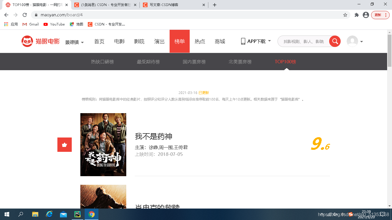Screen dimensions: 392x220
Task: Open the Chrome three-dot menu
Action: [386, 15]
